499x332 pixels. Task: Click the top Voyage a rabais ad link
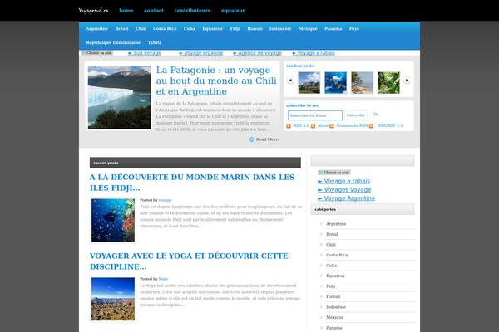[x=314, y=53]
